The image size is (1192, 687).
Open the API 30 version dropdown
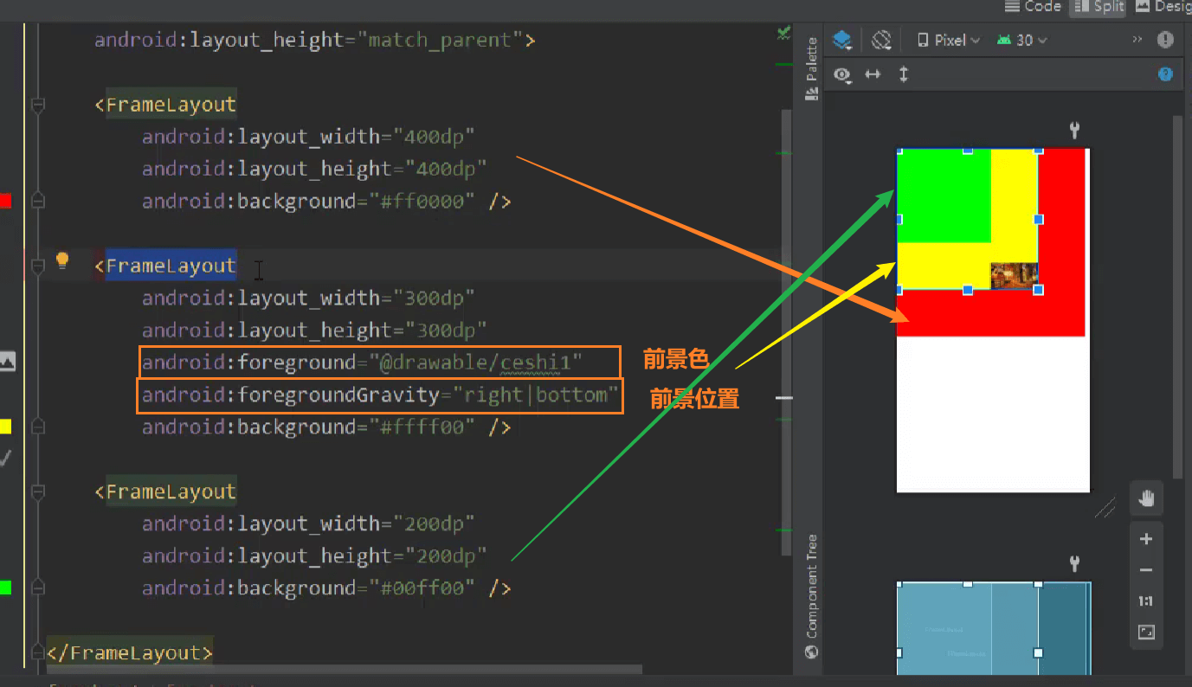[x=1022, y=40]
